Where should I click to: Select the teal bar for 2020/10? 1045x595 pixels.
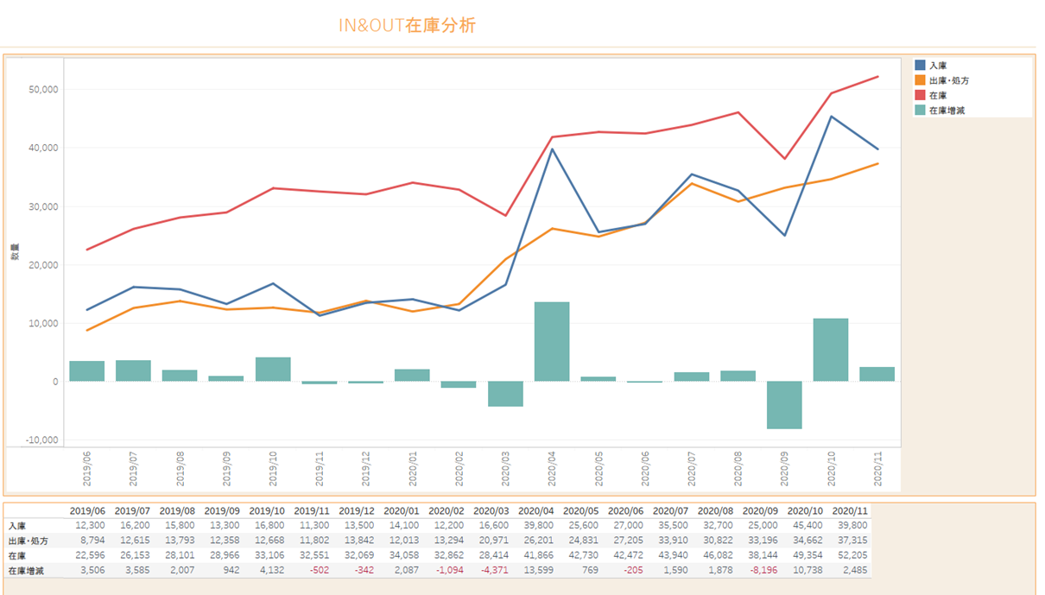coord(831,350)
